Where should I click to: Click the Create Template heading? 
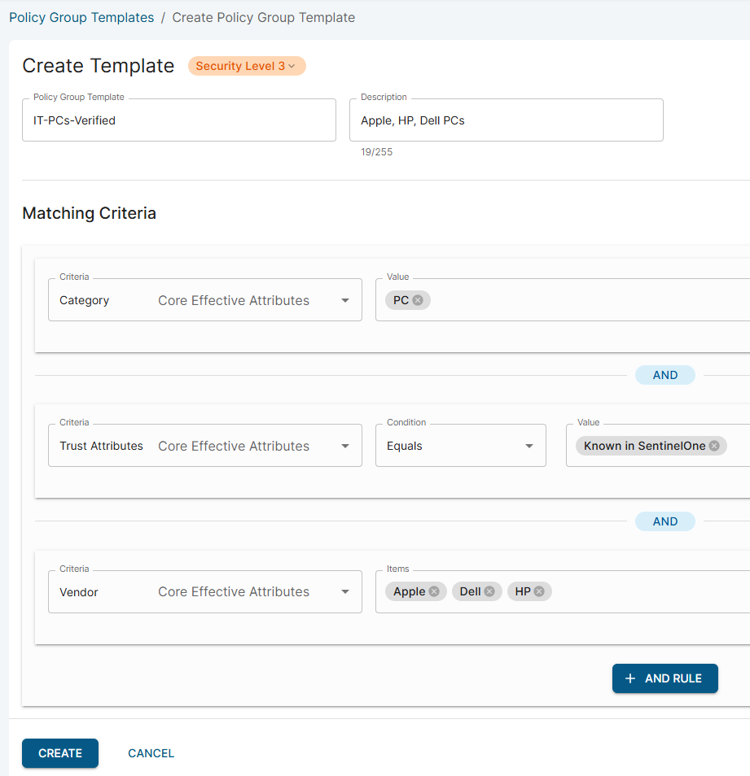[98, 66]
